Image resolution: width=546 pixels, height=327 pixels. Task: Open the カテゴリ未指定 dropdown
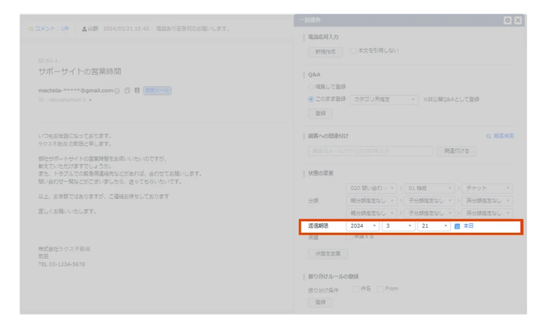[384, 100]
